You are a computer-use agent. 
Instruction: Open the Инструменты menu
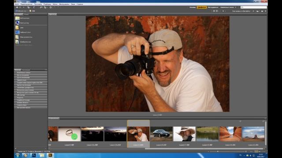[x=64, y=4]
